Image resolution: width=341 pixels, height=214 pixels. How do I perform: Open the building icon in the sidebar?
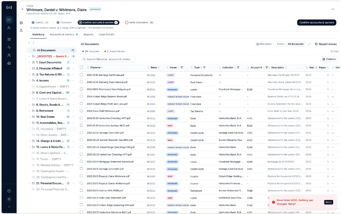[x=9, y=63]
